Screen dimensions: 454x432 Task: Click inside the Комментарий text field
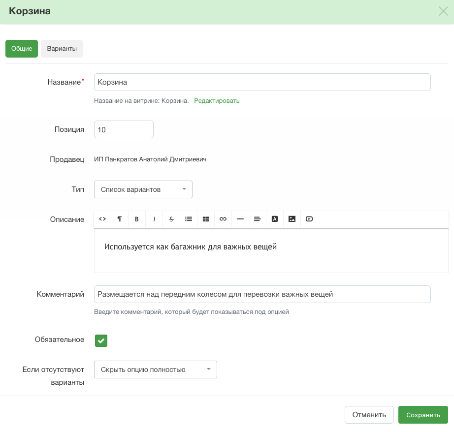(x=262, y=294)
